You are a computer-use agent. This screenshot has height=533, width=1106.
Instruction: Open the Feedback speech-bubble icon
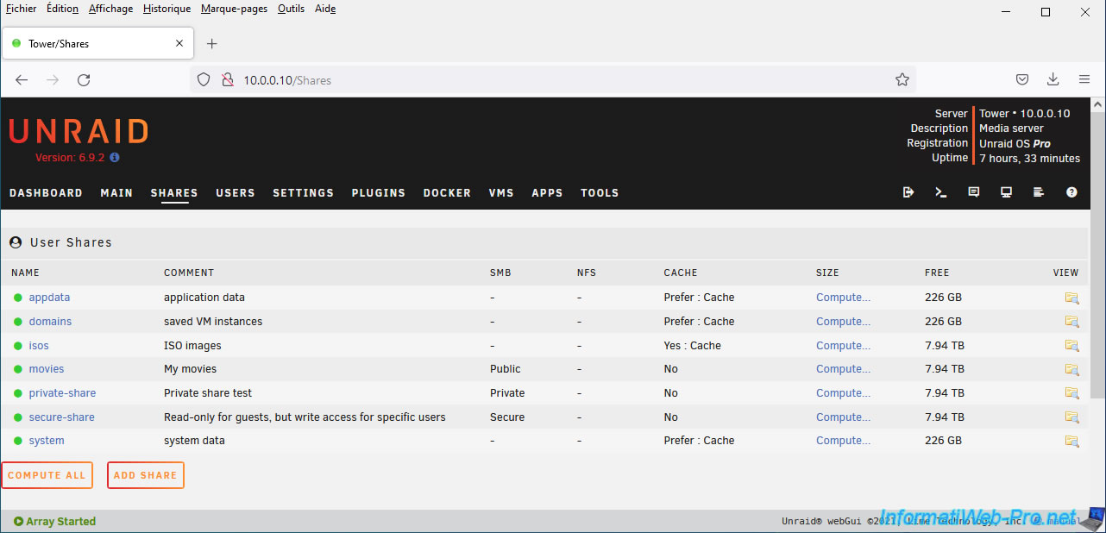coord(974,192)
